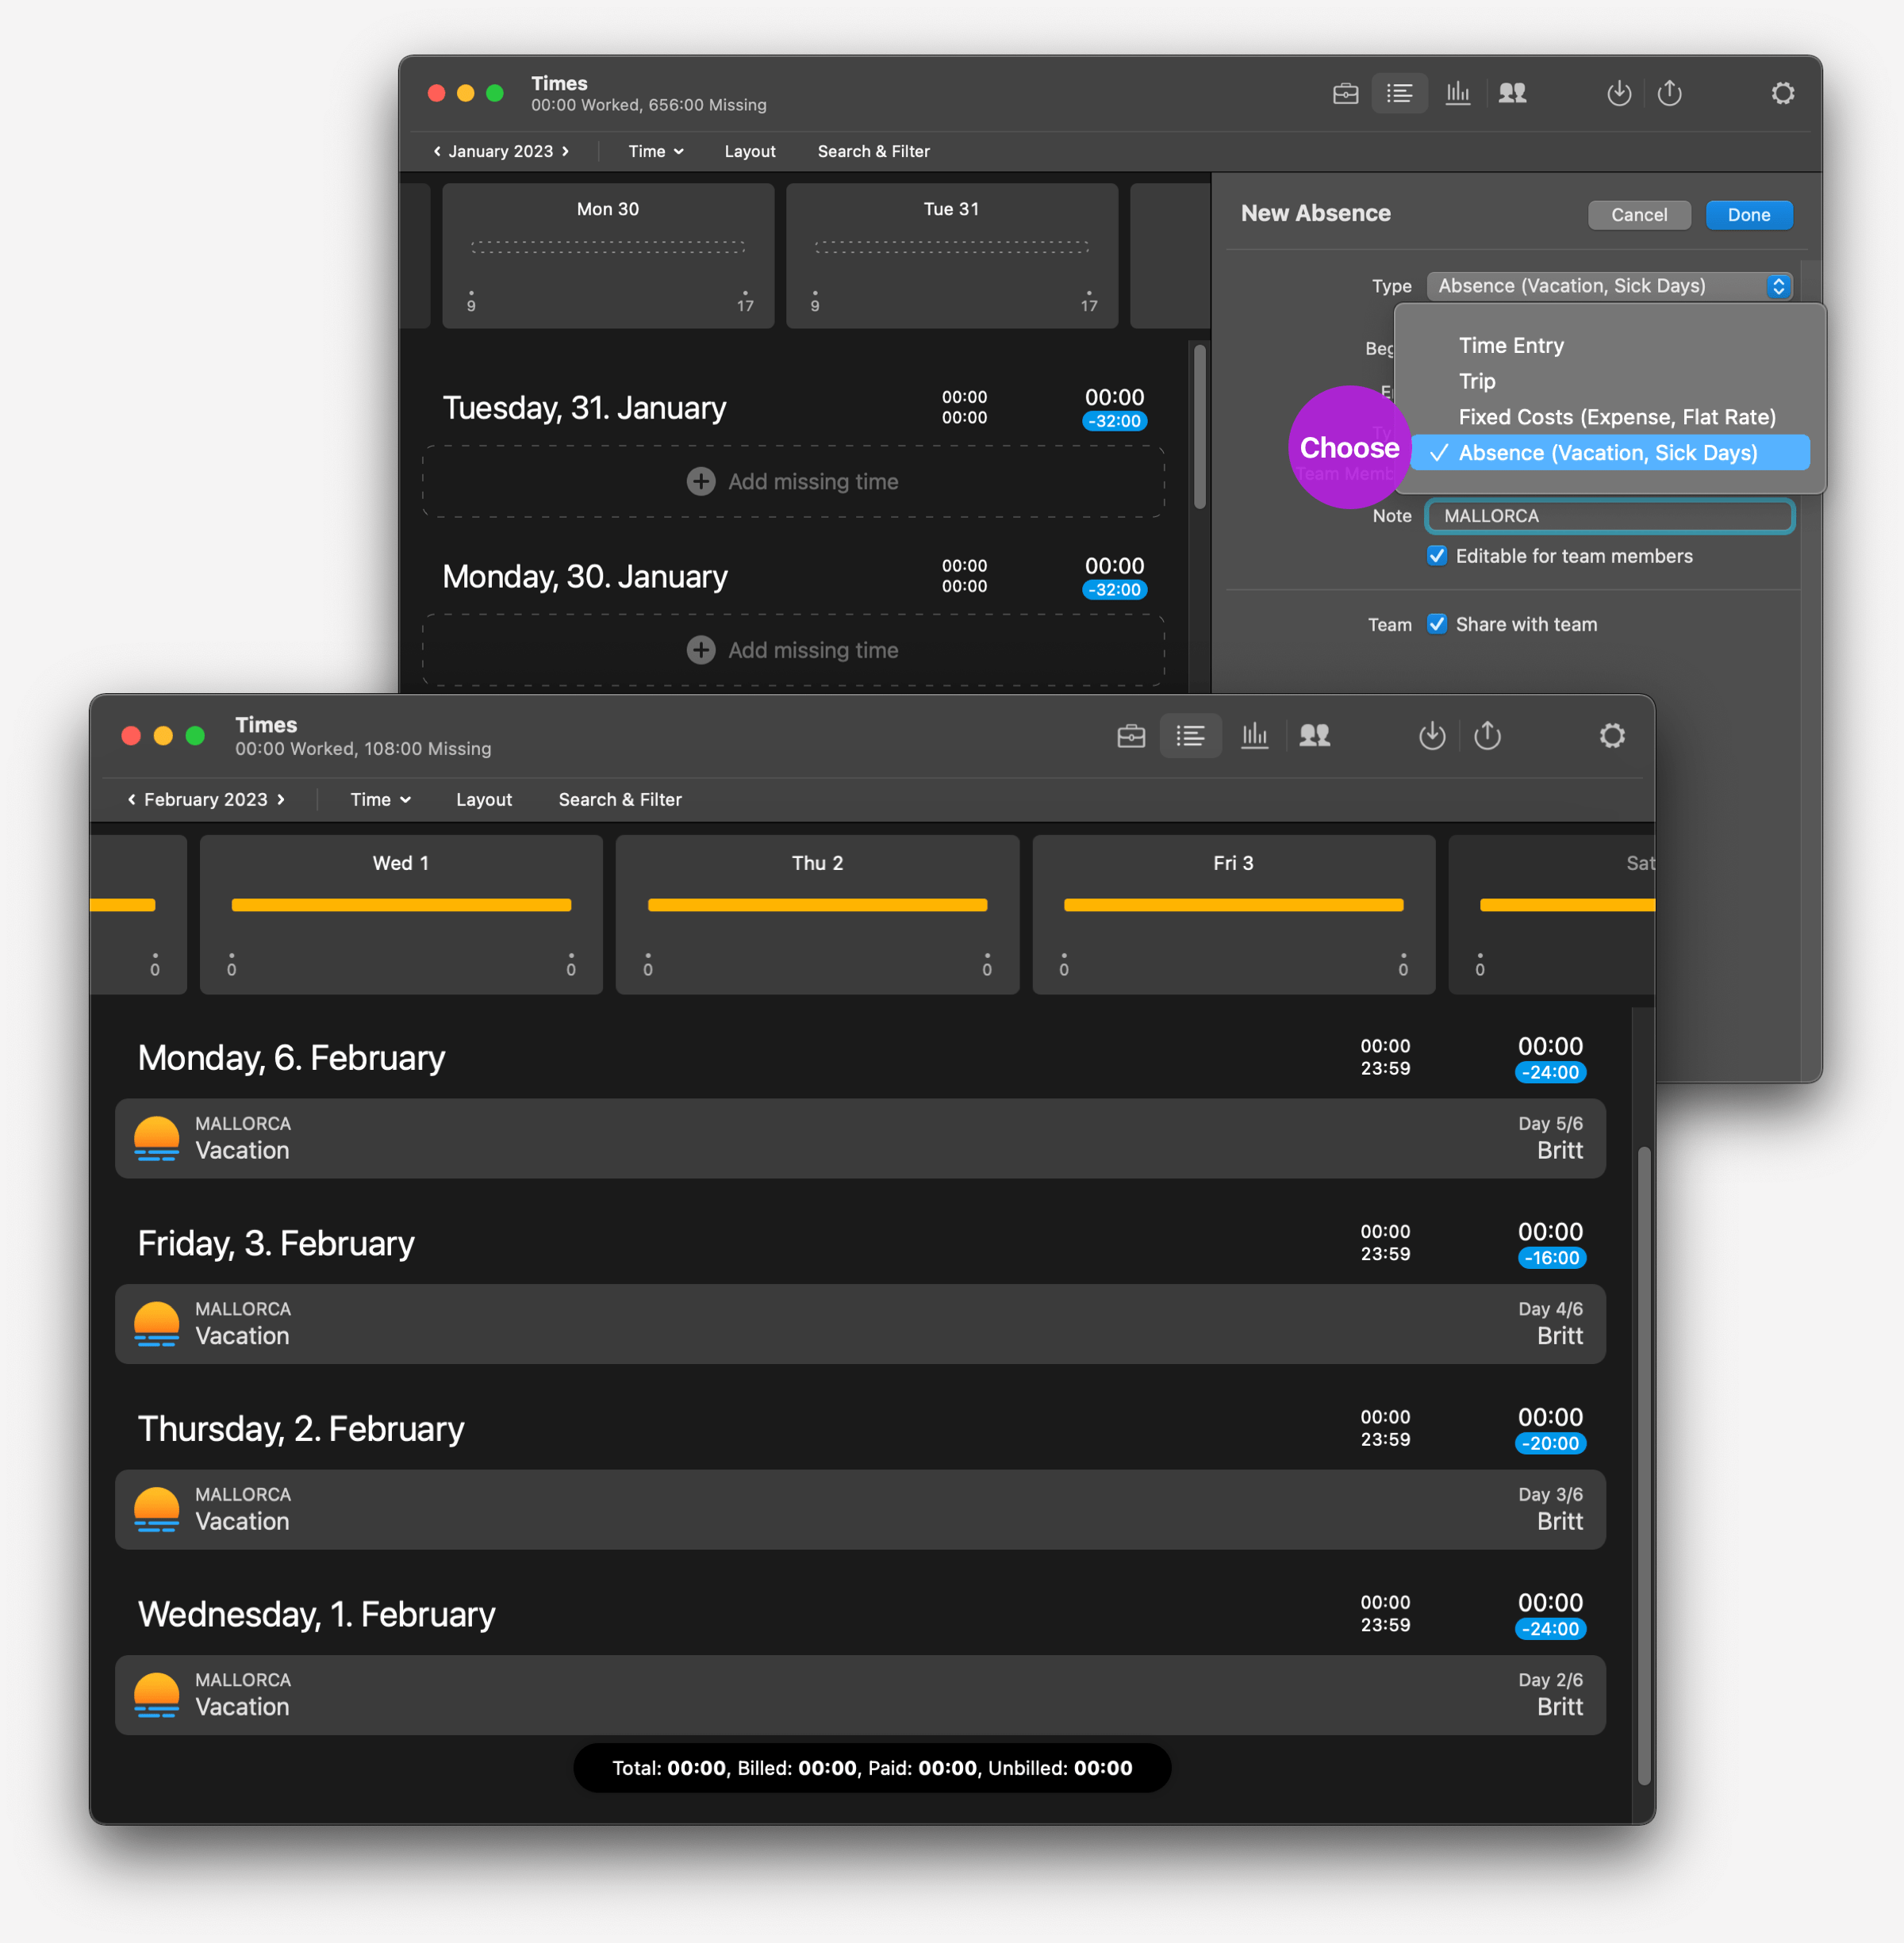Go to previous month before January 2023

coord(437,151)
